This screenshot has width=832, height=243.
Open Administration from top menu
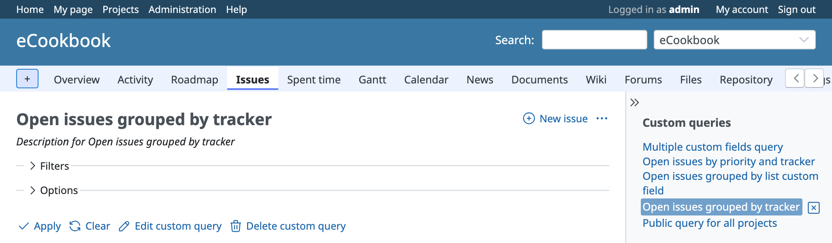coord(182,9)
